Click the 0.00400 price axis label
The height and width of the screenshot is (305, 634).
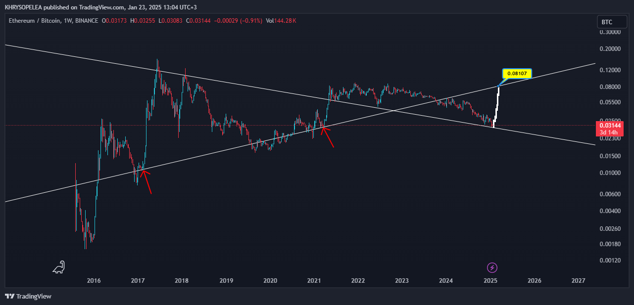pos(610,211)
